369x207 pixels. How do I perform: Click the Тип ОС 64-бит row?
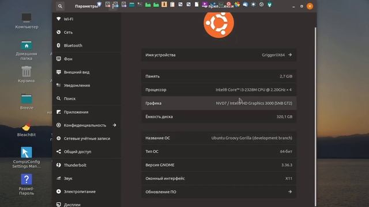coord(219,151)
